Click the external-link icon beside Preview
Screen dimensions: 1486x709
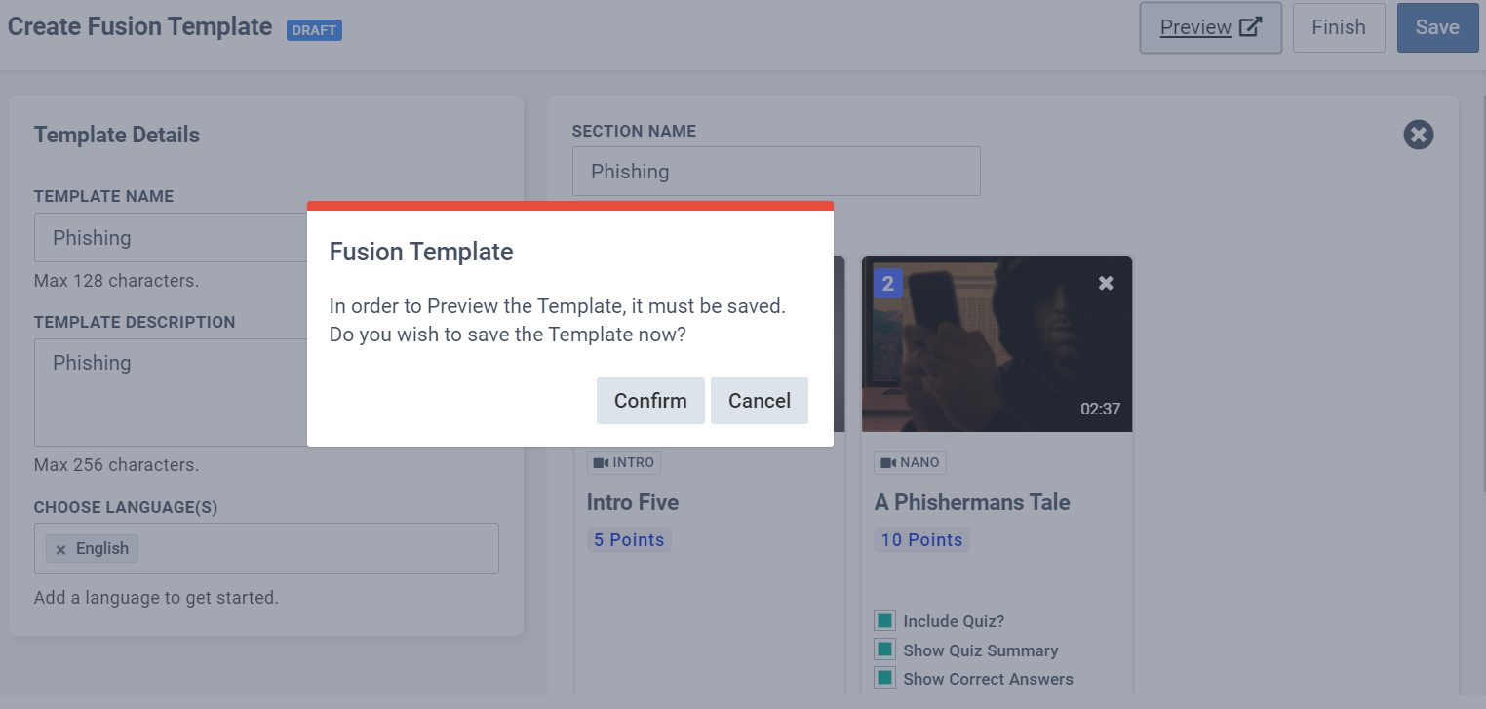click(x=1250, y=27)
